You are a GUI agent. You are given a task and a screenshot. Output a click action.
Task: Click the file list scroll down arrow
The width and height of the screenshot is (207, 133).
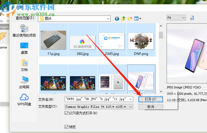[161, 91]
